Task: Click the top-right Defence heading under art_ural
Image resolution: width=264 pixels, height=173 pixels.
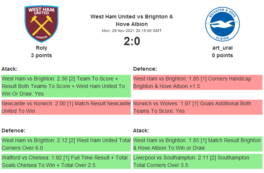Action: click(x=145, y=69)
